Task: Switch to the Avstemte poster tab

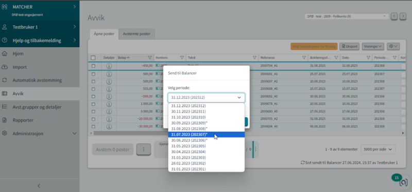Action: 136,34
